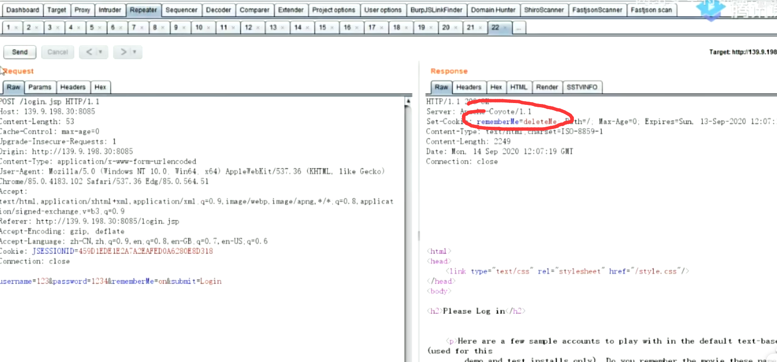777x362 pixels.
Task: Show response HTML view
Action: coord(519,87)
